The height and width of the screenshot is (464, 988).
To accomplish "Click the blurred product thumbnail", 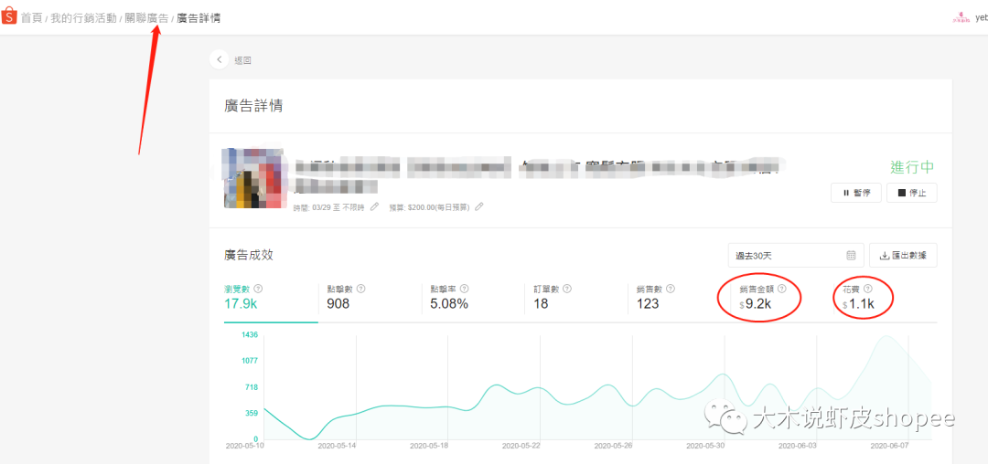I will tap(252, 178).
